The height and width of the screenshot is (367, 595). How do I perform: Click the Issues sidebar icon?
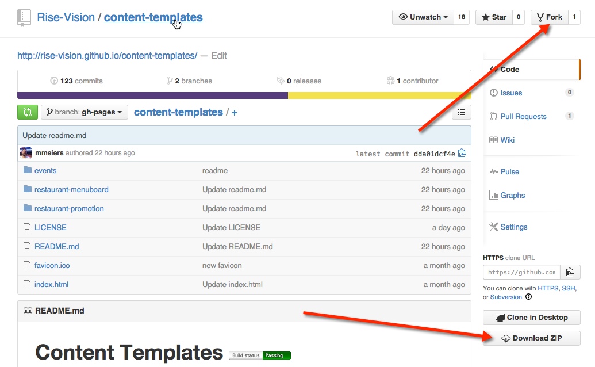(494, 93)
